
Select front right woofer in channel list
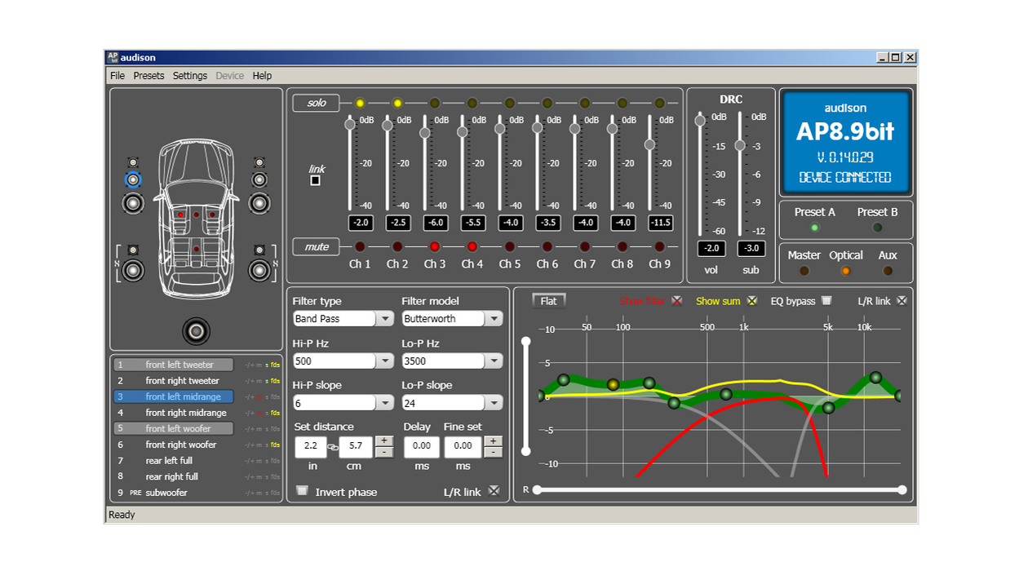coord(180,445)
